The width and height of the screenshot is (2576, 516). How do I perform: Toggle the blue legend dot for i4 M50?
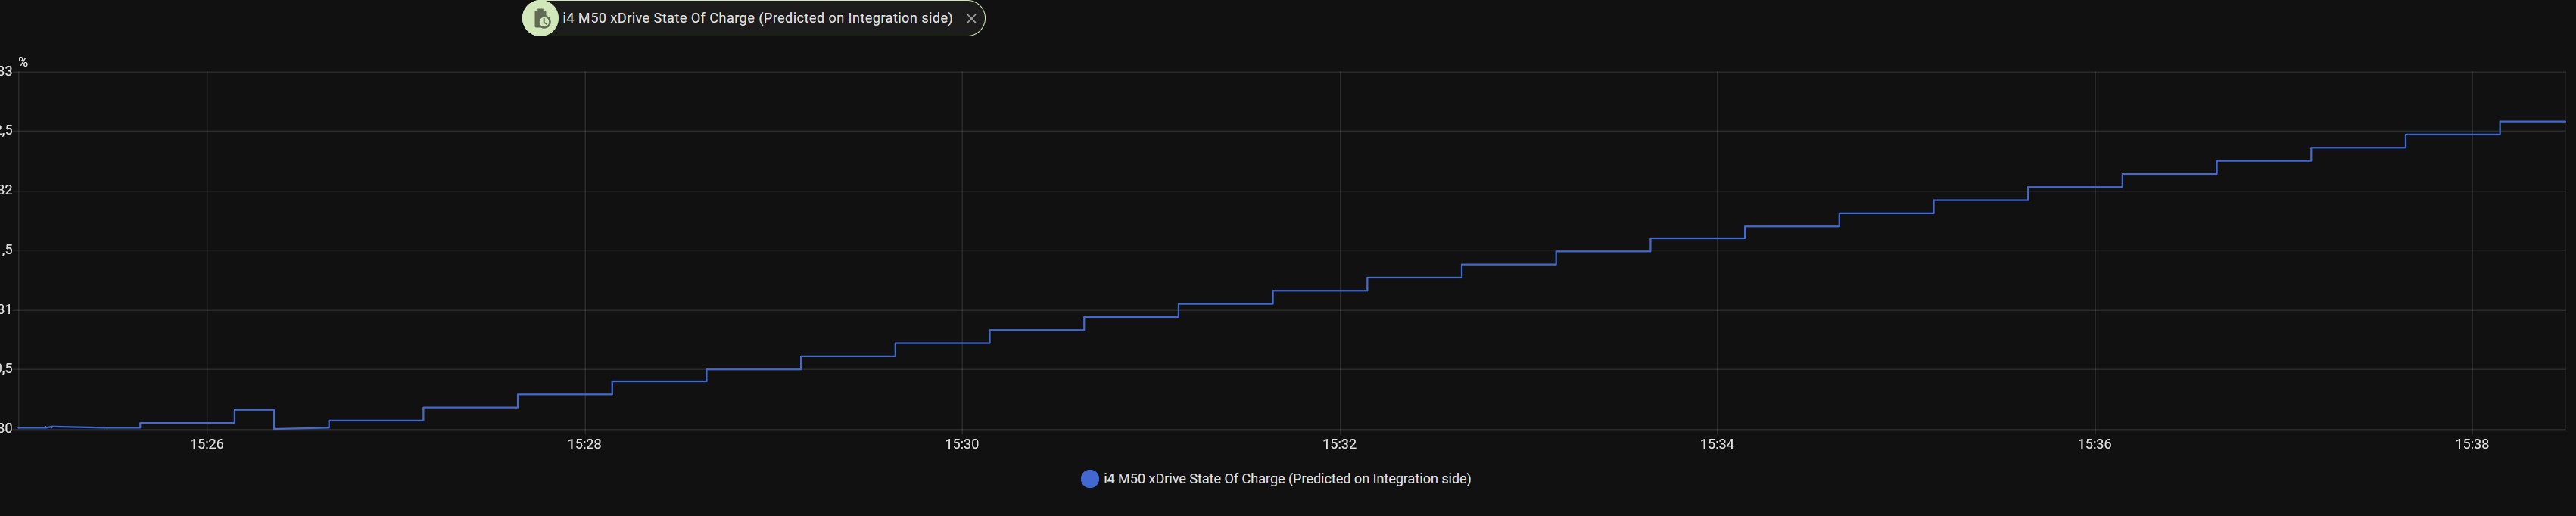pos(1090,479)
